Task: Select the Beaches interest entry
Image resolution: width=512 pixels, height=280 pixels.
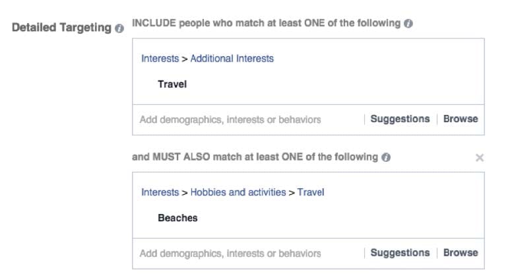Action: (177, 218)
